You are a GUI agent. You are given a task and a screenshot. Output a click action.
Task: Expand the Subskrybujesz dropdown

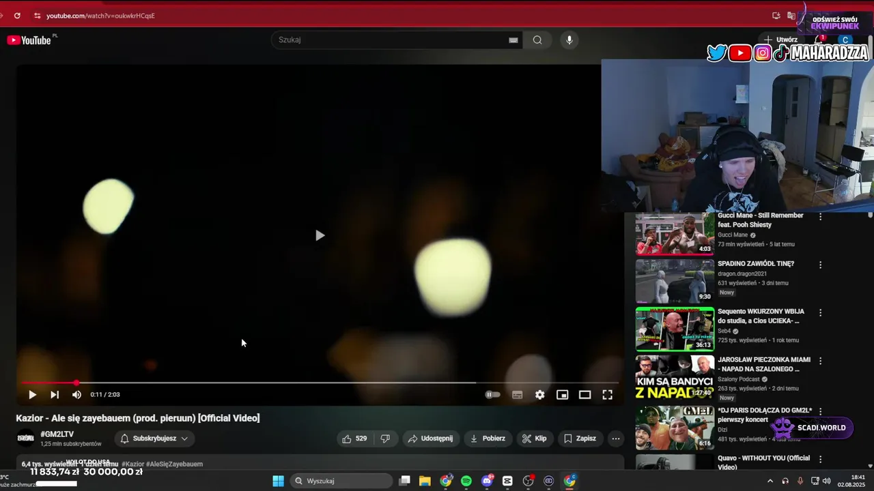click(x=154, y=438)
